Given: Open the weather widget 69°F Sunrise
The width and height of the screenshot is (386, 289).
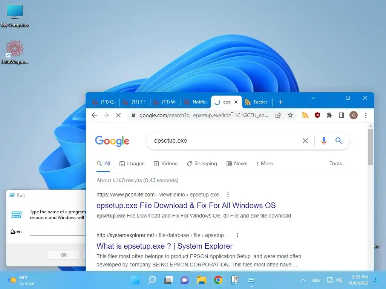Looking at the screenshot, I should coord(21,280).
